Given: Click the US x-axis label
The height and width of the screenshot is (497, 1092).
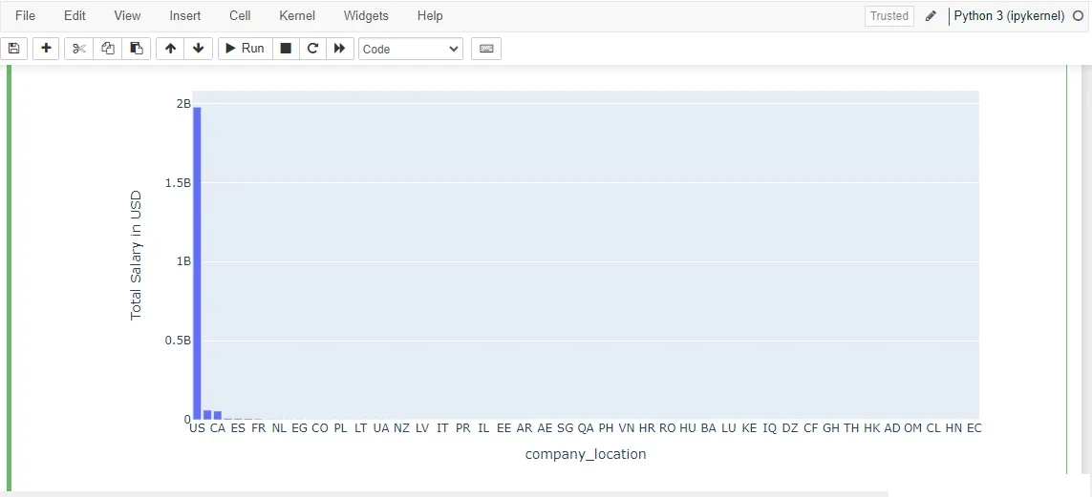Looking at the screenshot, I should tap(197, 428).
